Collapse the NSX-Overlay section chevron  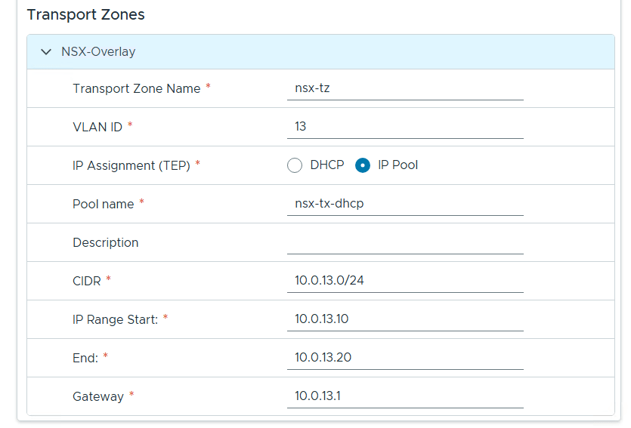click(x=47, y=52)
